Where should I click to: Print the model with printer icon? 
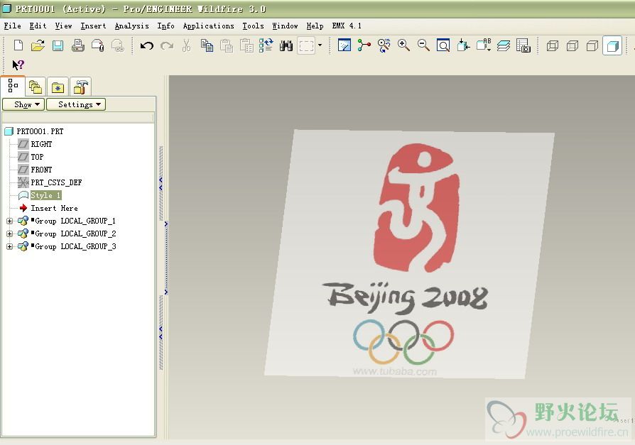pos(77,45)
